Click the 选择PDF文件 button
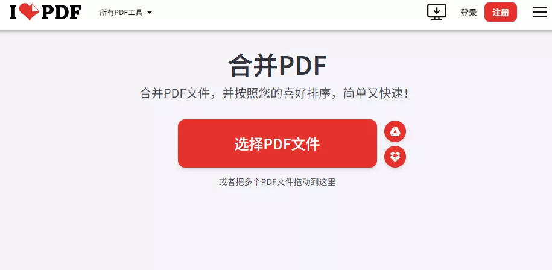552x270 pixels. pos(278,143)
